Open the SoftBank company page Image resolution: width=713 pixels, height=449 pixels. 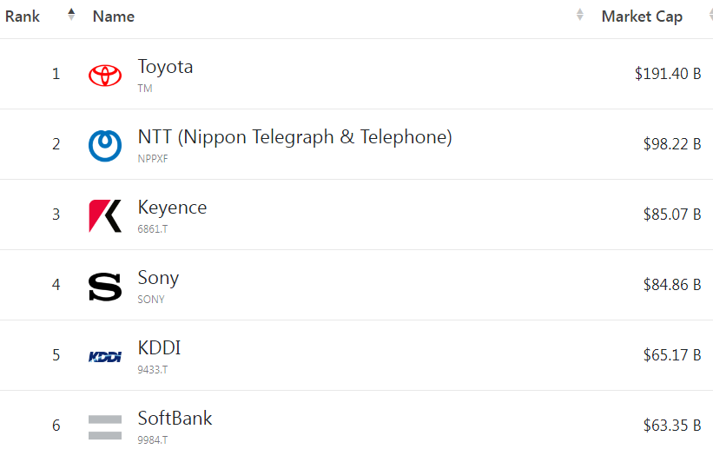175,419
